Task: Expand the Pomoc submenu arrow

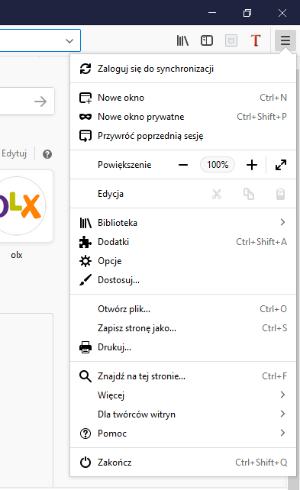Action: click(x=282, y=433)
